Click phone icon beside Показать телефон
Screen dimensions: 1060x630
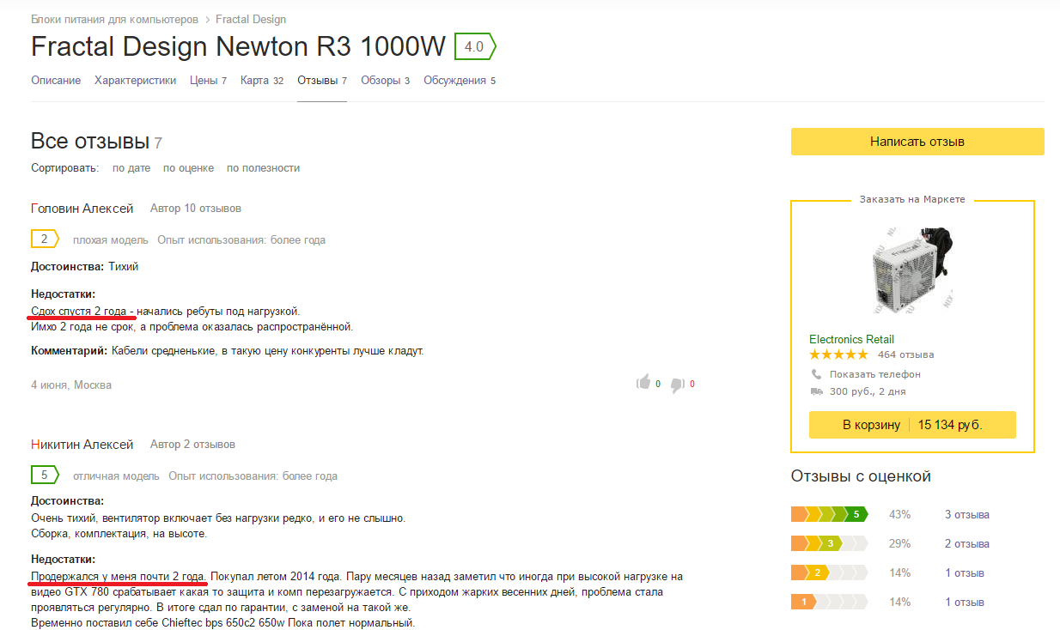tap(816, 374)
